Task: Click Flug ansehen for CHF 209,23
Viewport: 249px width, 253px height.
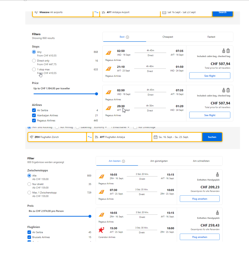Action: 200,199
